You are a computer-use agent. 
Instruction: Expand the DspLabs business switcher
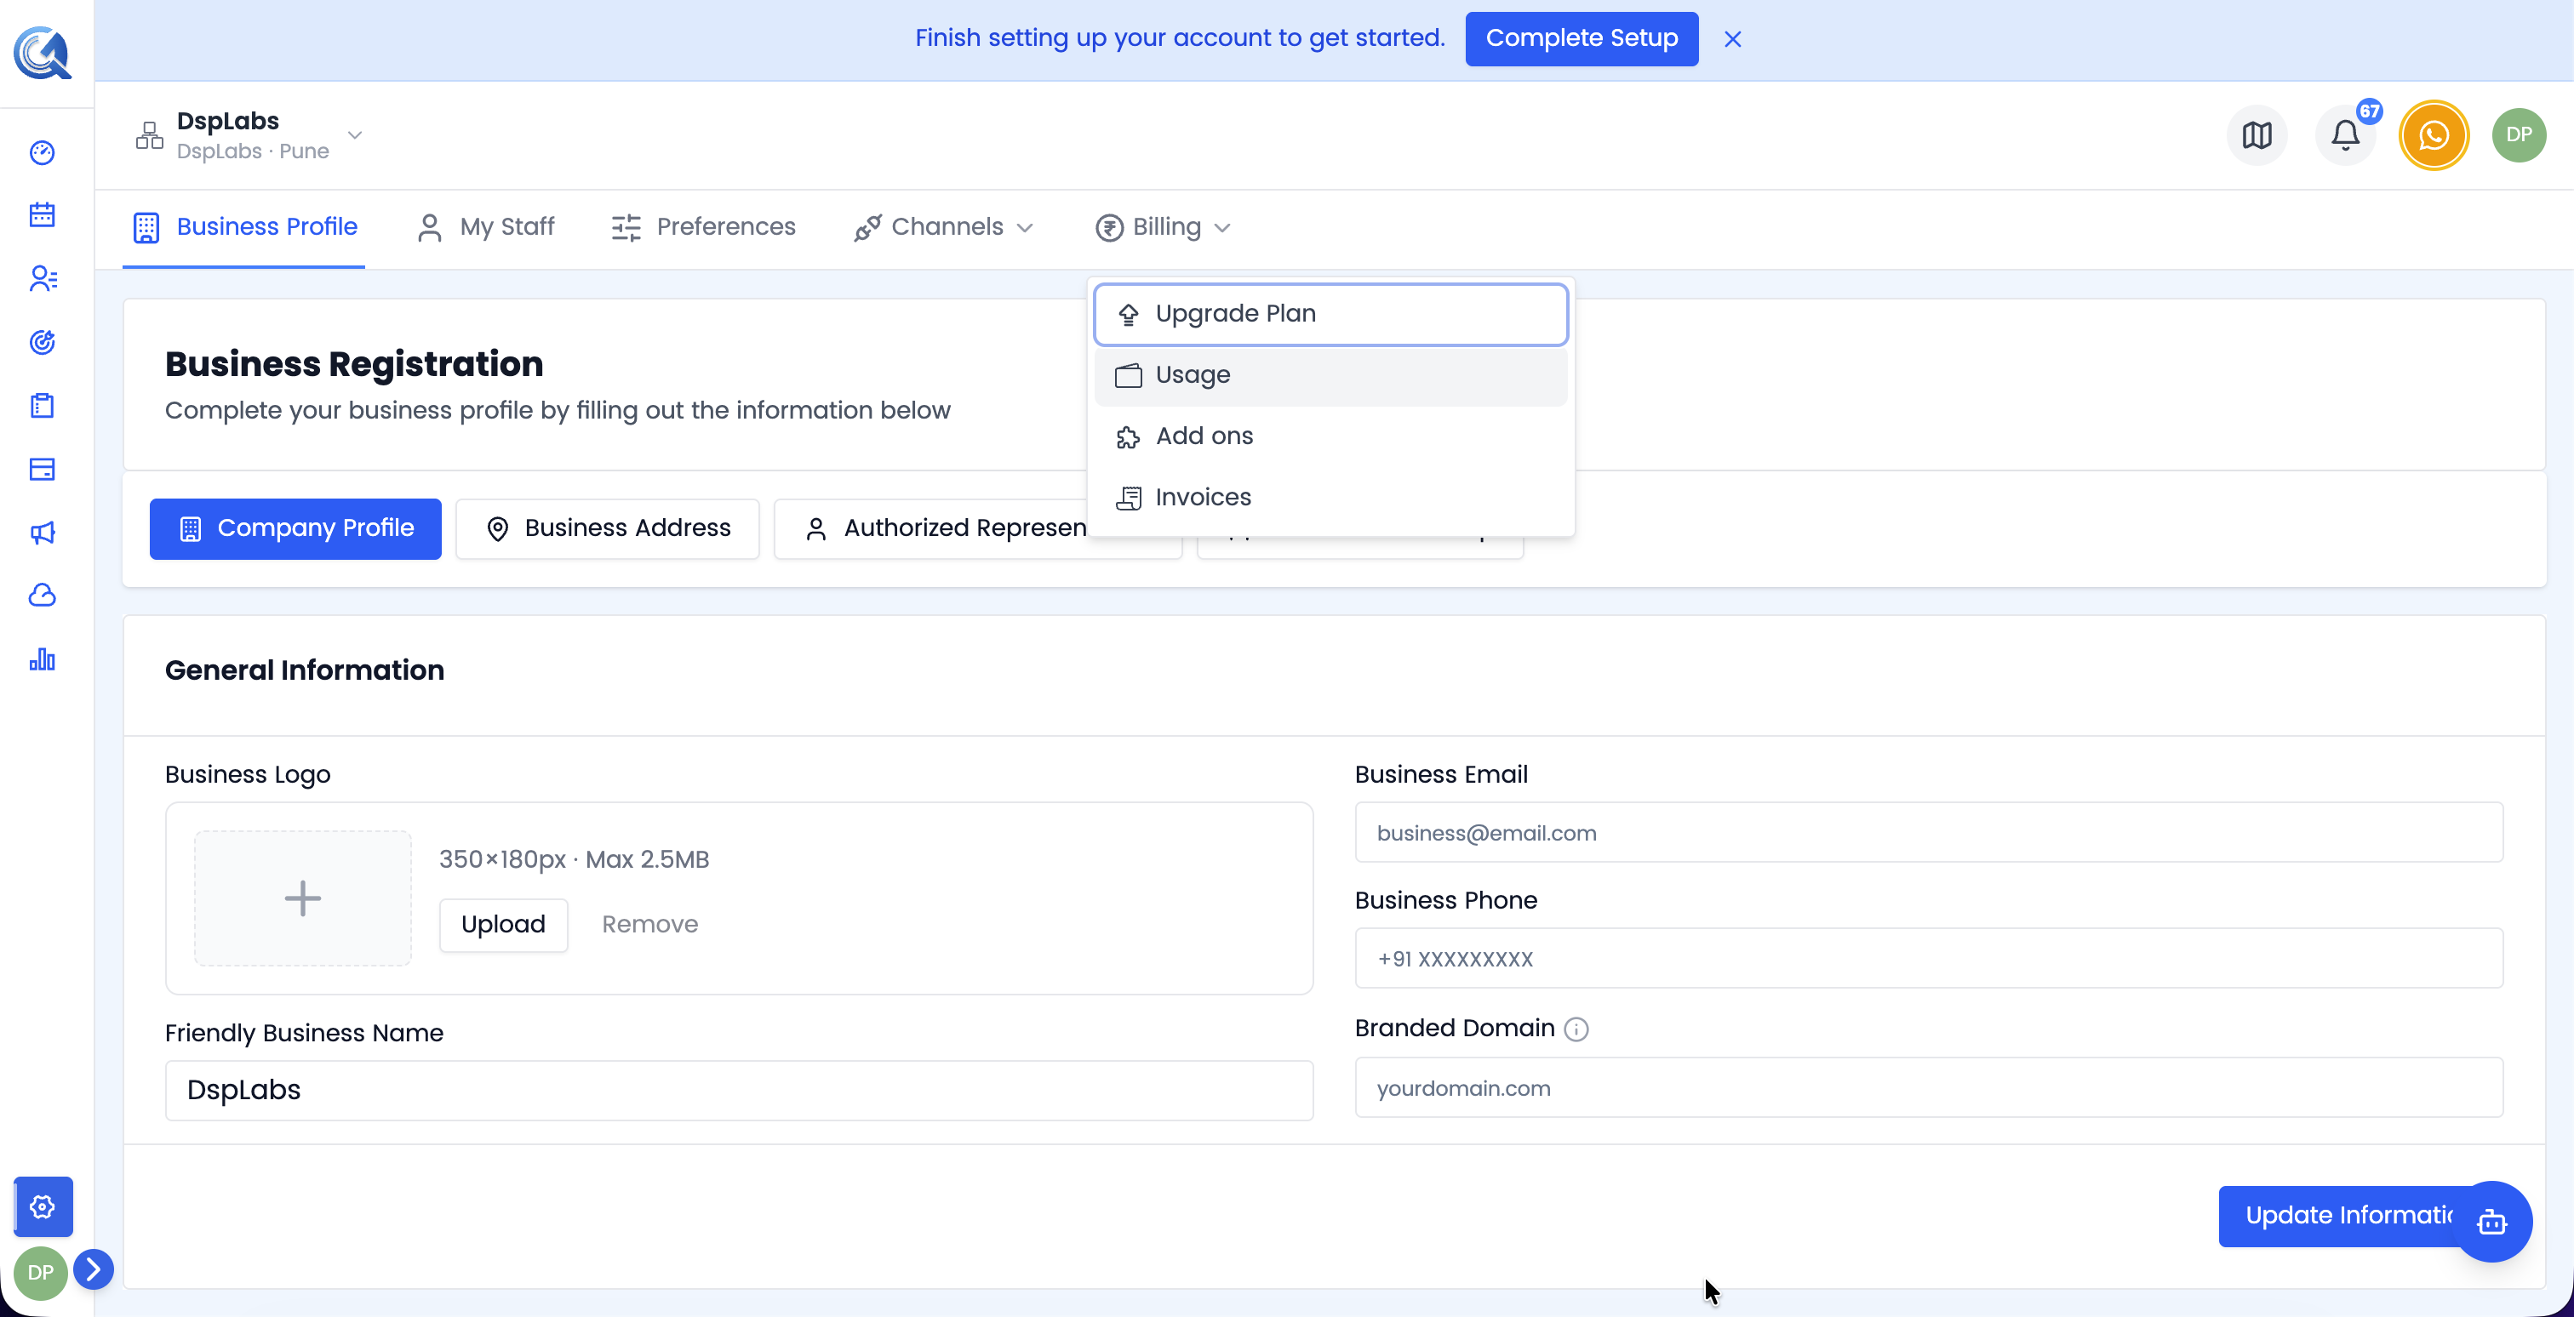(249, 134)
